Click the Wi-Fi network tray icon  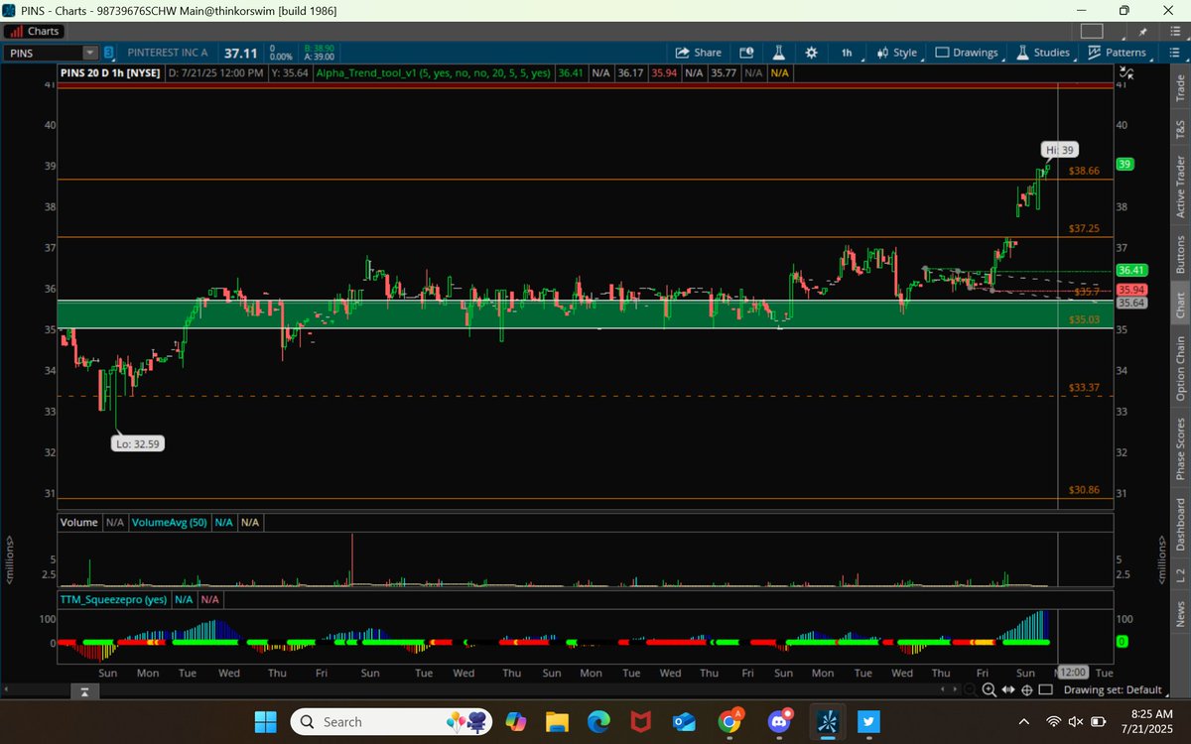(1054, 721)
